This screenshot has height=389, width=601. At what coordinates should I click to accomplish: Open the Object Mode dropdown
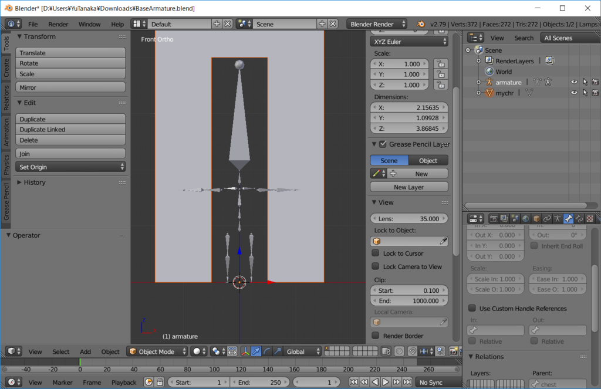click(157, 351)
